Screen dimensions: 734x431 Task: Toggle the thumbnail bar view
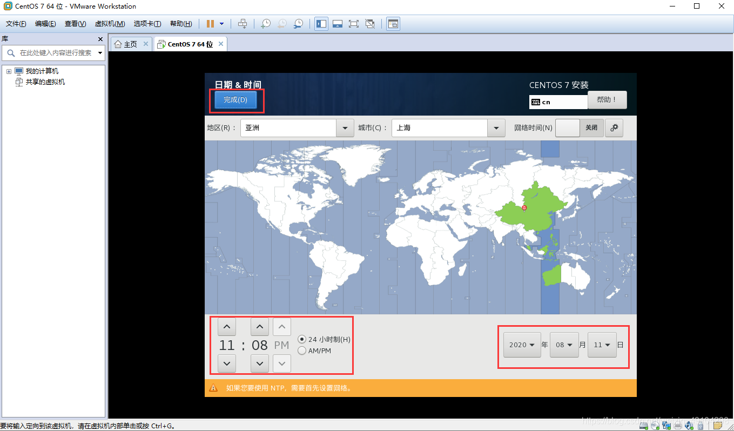(x=338, y=24)
